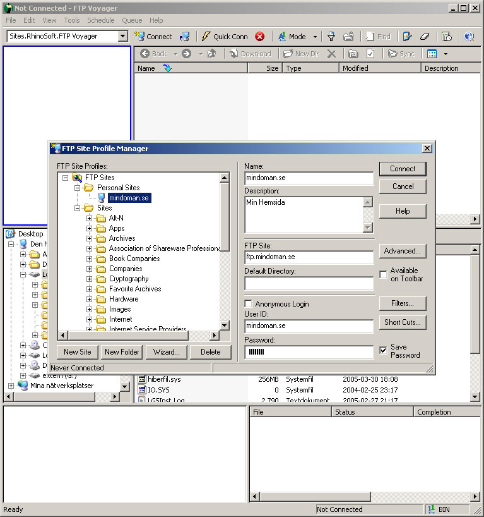Click the X delete icon in remote toolbar
Screen dimensions: 484x517
[331, 54]
